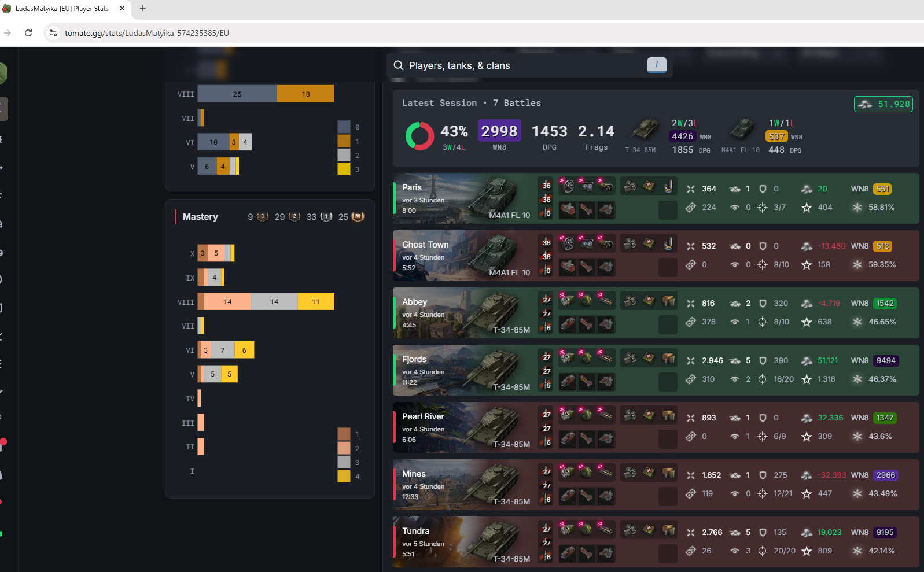Screen dimensions: 924x572
Task: Click the browser forward arrow
Action: (8, 33)
